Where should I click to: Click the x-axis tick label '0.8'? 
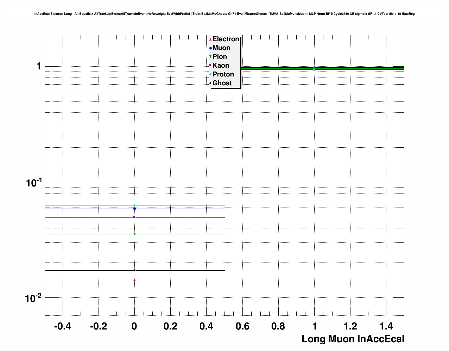[278, 326]
